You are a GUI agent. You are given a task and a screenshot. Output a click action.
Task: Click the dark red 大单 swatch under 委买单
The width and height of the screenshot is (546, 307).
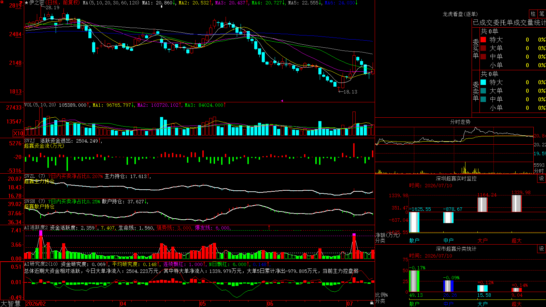tap(483, 48)
